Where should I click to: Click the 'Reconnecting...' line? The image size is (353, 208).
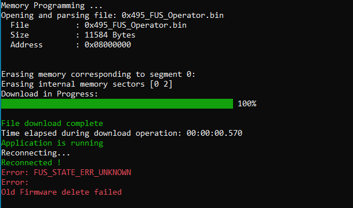click(x=35, y=153)
